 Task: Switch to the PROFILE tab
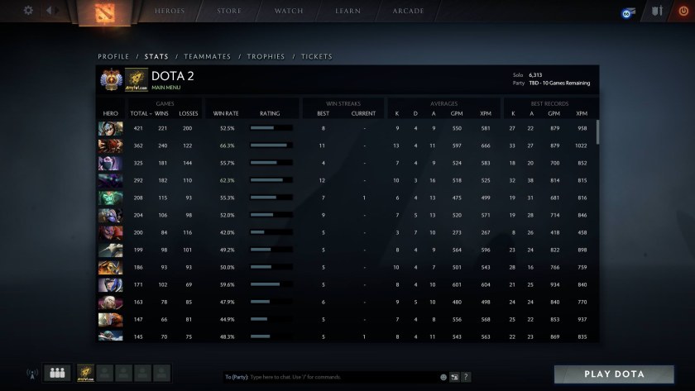(x=113, y=56)
